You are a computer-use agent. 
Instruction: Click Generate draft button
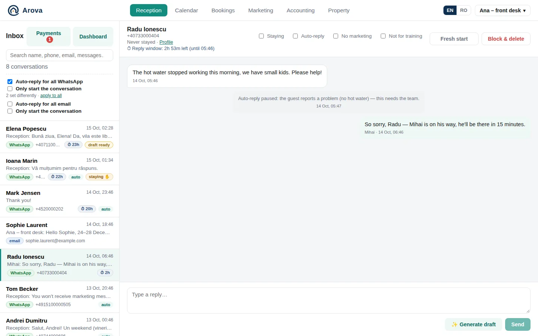click(473, 324)
